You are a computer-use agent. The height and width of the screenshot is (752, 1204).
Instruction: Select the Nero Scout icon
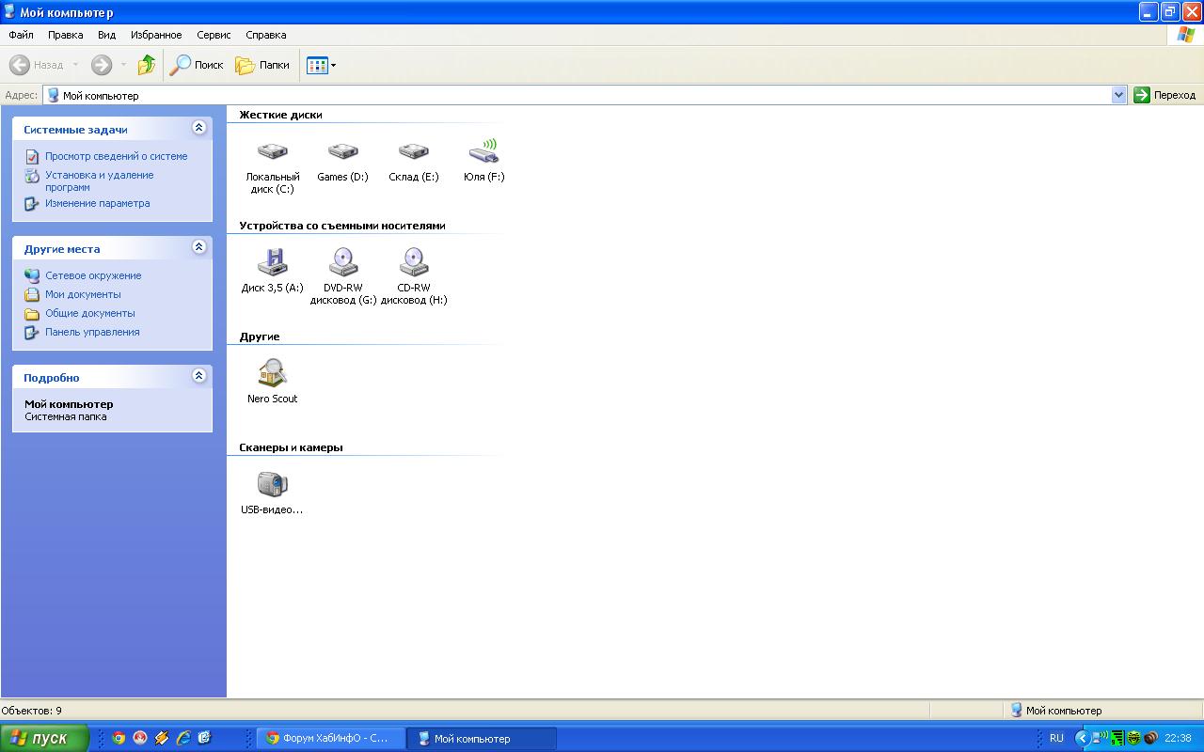click(272, 373)
